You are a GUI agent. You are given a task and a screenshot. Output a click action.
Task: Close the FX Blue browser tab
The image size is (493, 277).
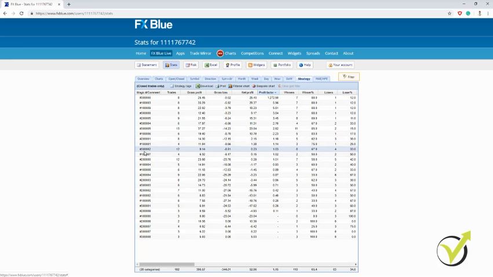59,5
